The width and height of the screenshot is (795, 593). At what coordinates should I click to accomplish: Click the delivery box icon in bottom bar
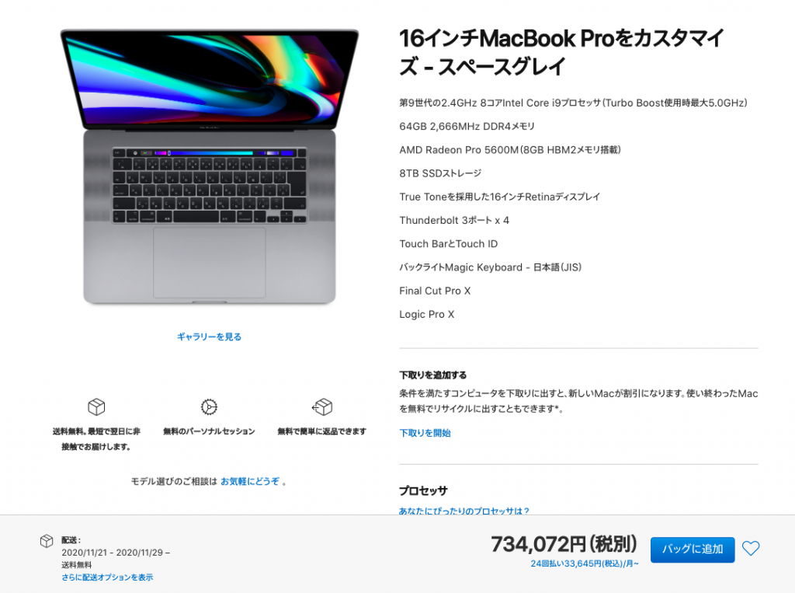pos(47,541)
